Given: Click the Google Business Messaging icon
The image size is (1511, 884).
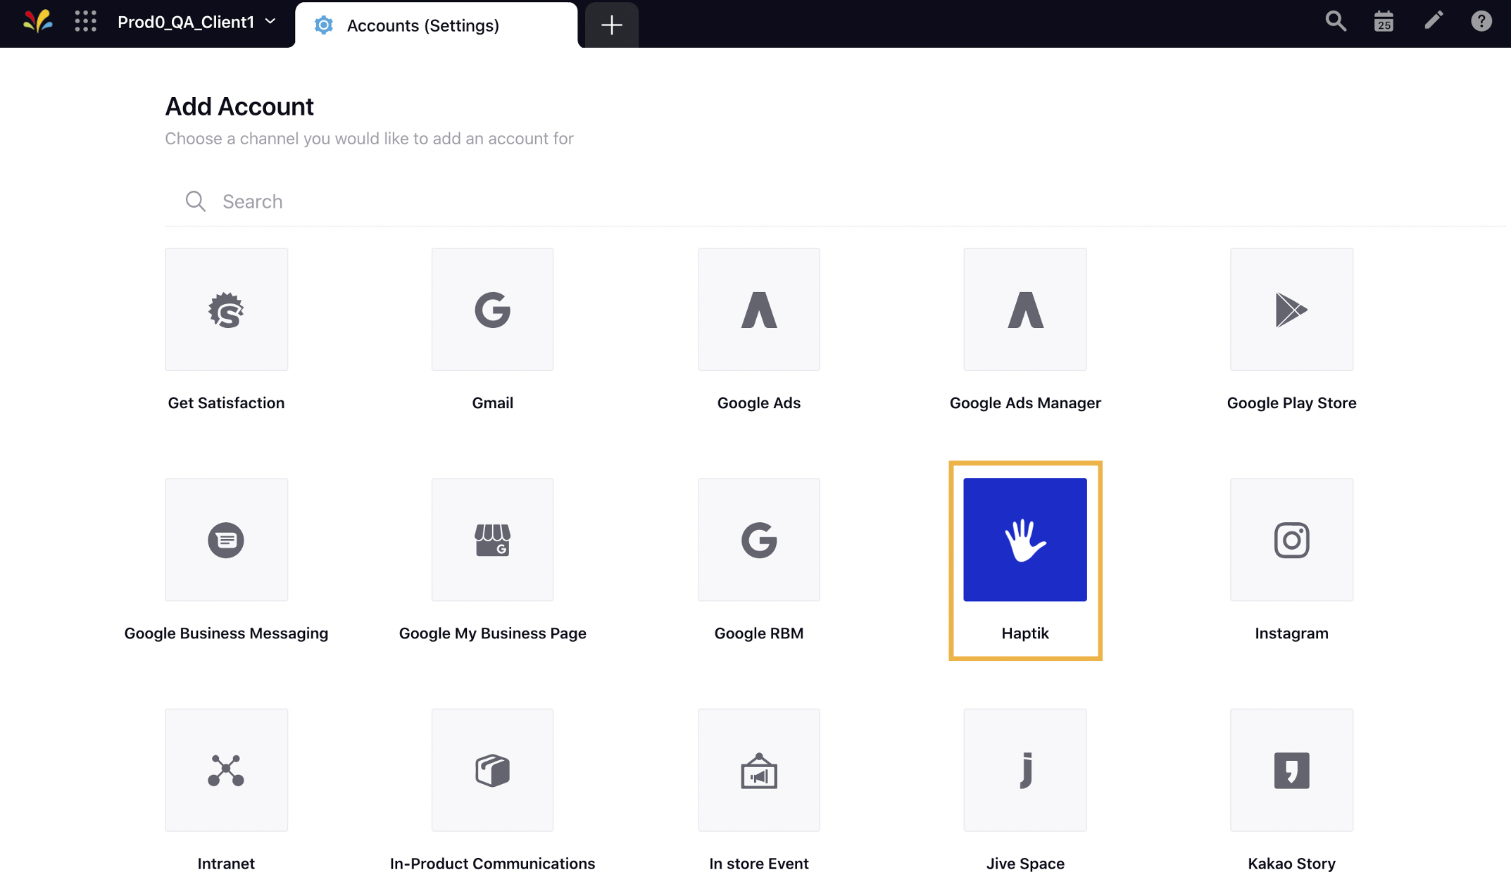Looking at the screenshot, I should click(x=225, y=539).
